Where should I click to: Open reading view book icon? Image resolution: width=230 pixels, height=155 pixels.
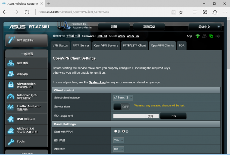174,12
